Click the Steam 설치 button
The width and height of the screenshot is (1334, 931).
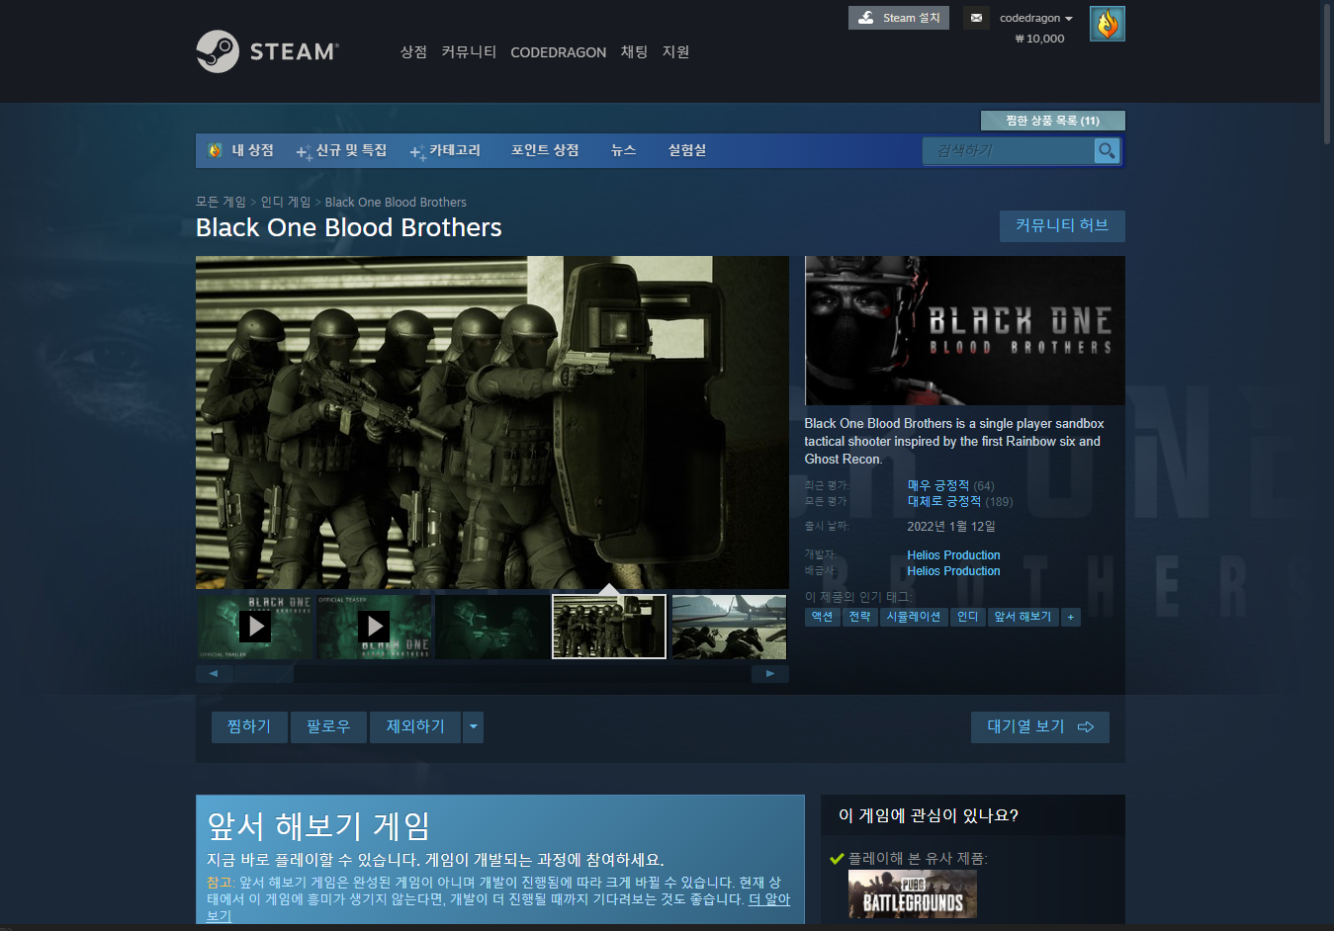click(x=899, y=18)
